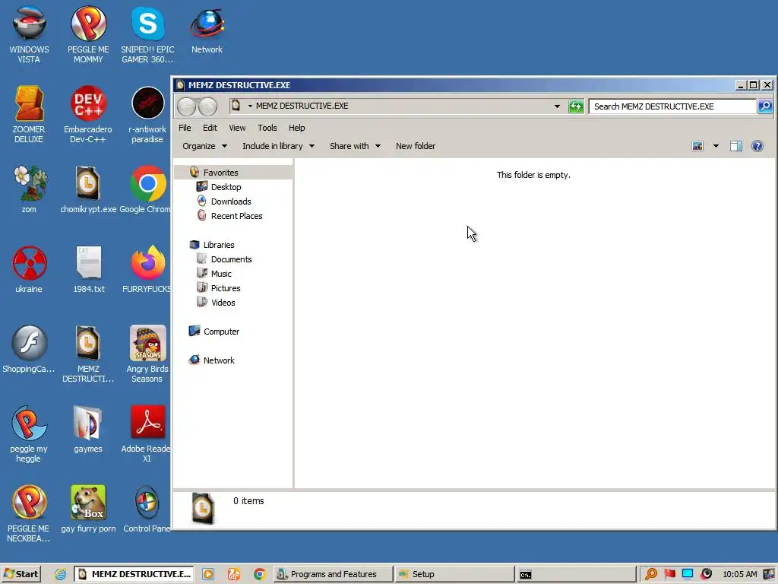This screenshot has height=584, width=778.
Task: Click the small arrow before MEMZ DESTRUCTIVE.EXE path
Action: click(250, 106)
